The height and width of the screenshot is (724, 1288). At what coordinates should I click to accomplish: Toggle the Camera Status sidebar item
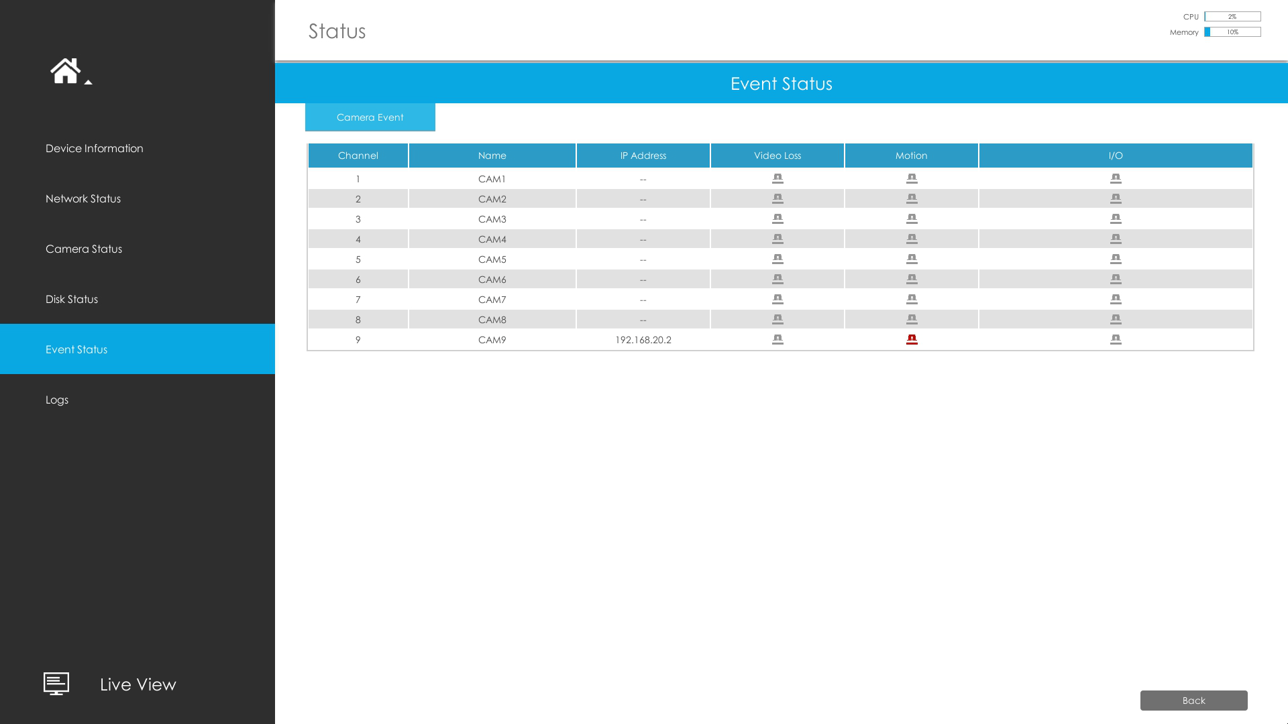tap(137, 249)
